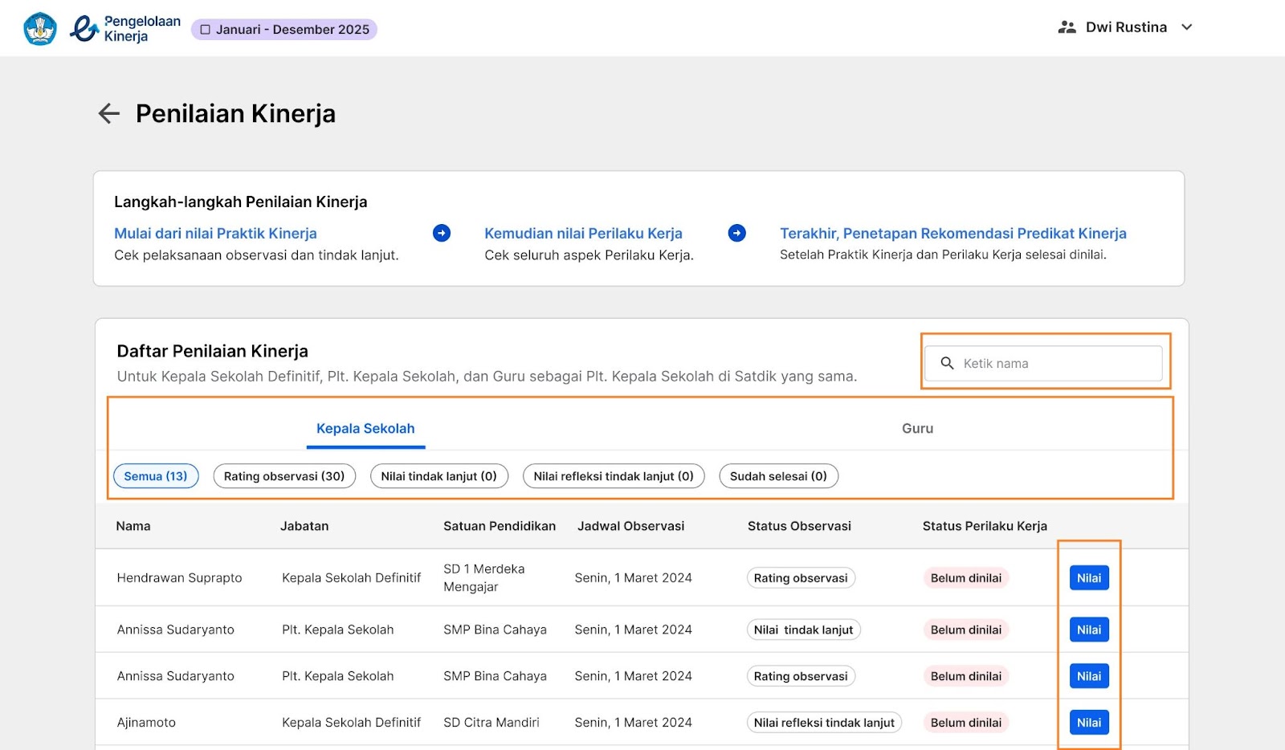Image resolution: width=1285 pixels, height=750 pixels.
Task: Click the Pengelolaan Kinerja logo
Action: 125,29
